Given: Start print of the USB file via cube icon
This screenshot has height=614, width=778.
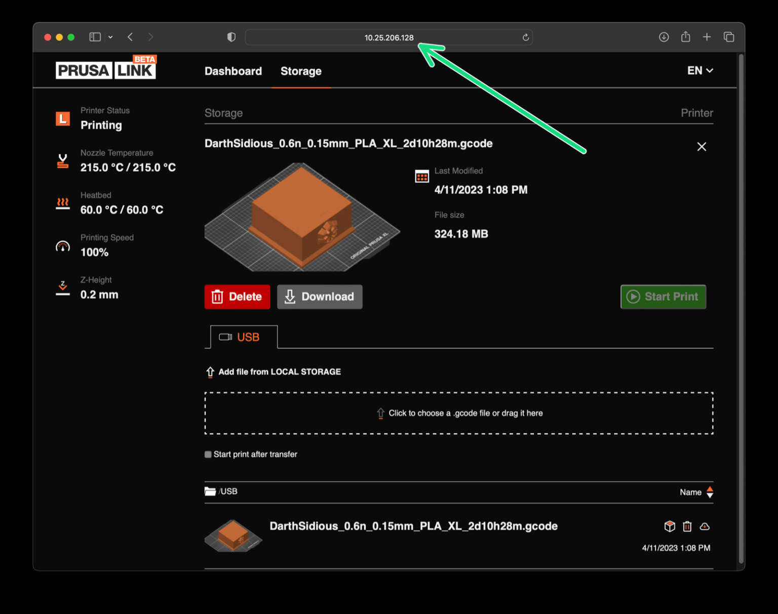Looking at the screenshot, I should click(x=669, y=526).
